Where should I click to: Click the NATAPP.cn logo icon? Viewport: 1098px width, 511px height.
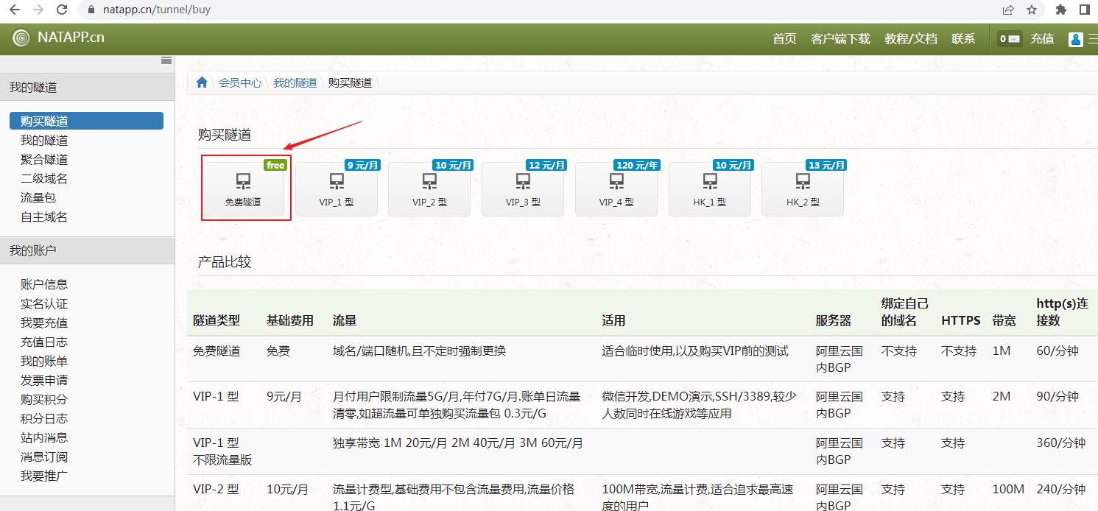(21, 38)
